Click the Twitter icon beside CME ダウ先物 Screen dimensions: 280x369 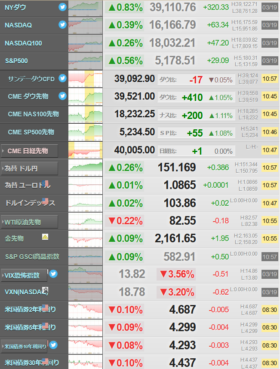62,96
